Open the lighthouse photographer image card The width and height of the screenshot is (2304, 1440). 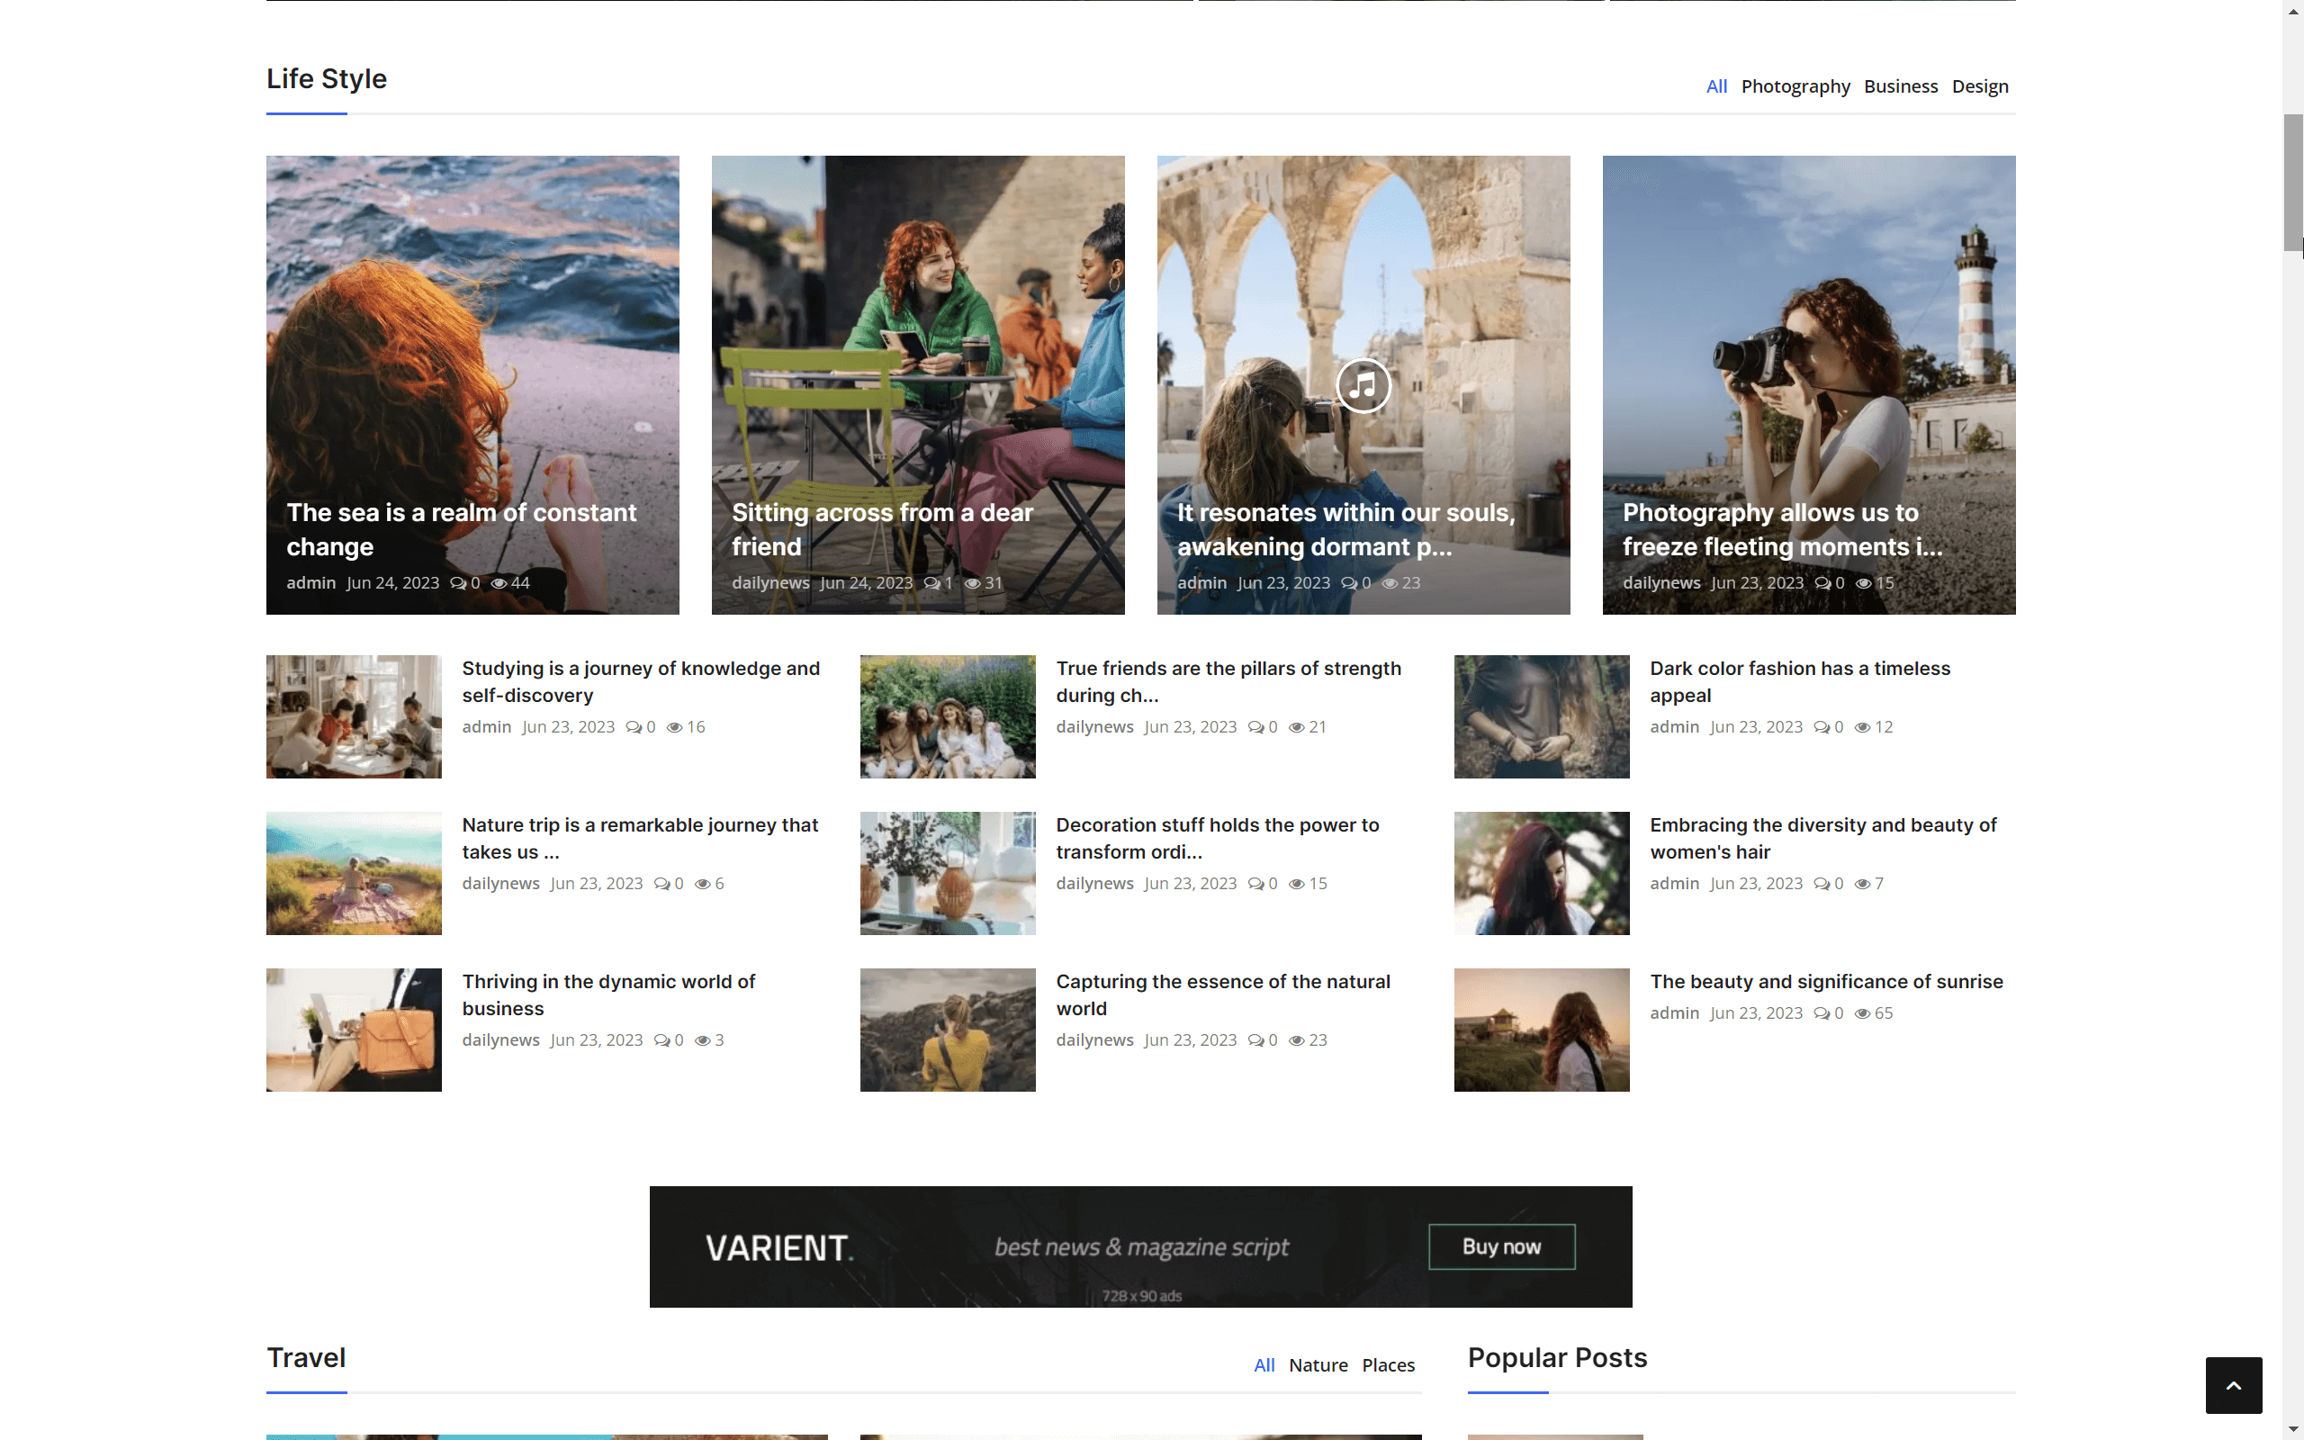pyautogui.click(x=1808, y=362)
